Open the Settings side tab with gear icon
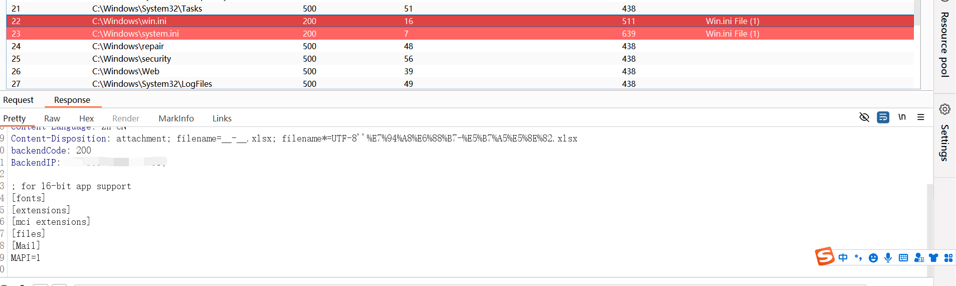Image resolution: width=956 pixels, height=286 pixels. [945, 134]
